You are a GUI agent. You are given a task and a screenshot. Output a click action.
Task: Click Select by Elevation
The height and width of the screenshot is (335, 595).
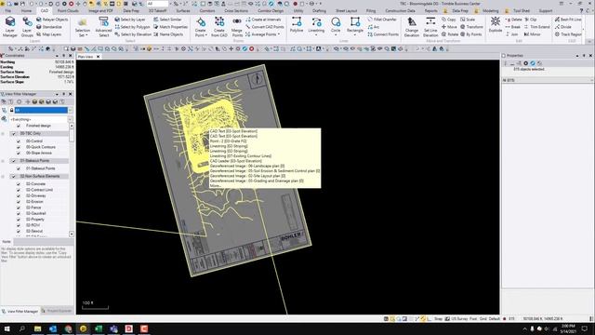click(133, 34)
